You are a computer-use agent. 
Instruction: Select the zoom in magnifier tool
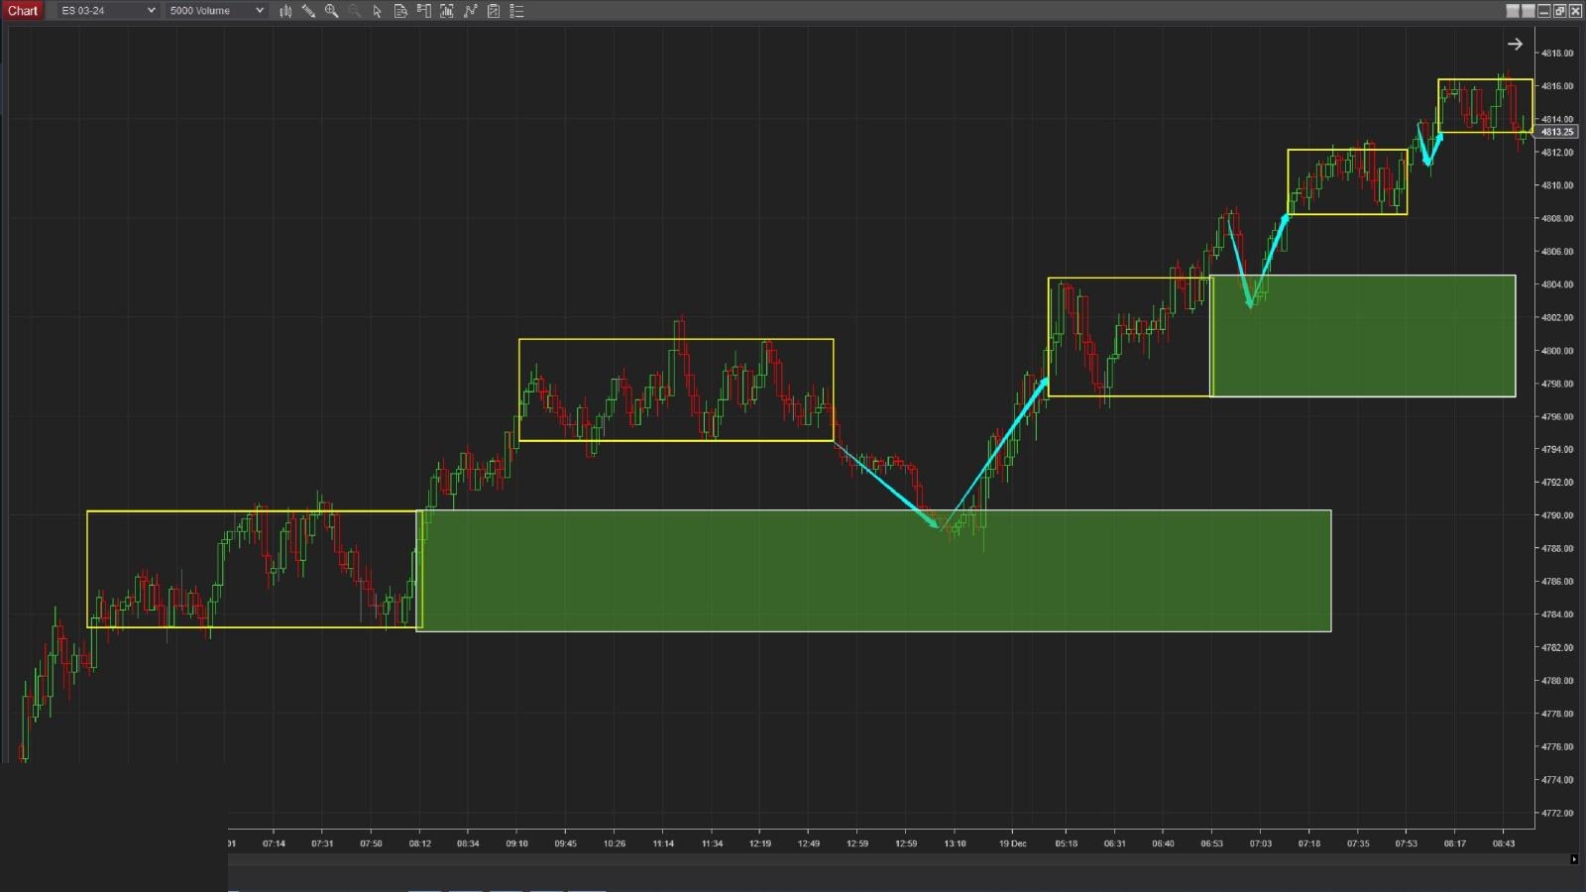332,11
